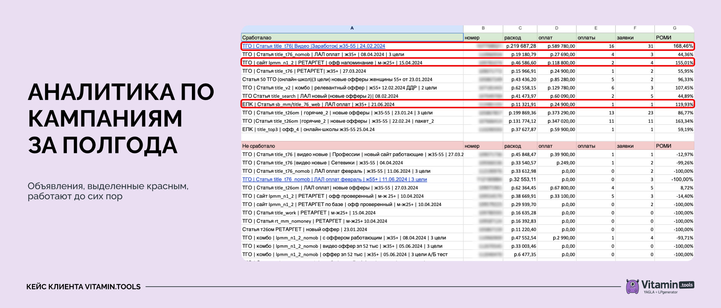Select column G header
The image size is (721, 308).
tap(674, 28)
